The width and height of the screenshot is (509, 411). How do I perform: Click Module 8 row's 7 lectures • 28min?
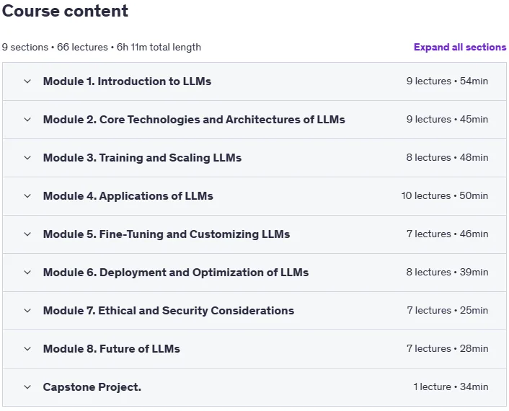(447, 349)
